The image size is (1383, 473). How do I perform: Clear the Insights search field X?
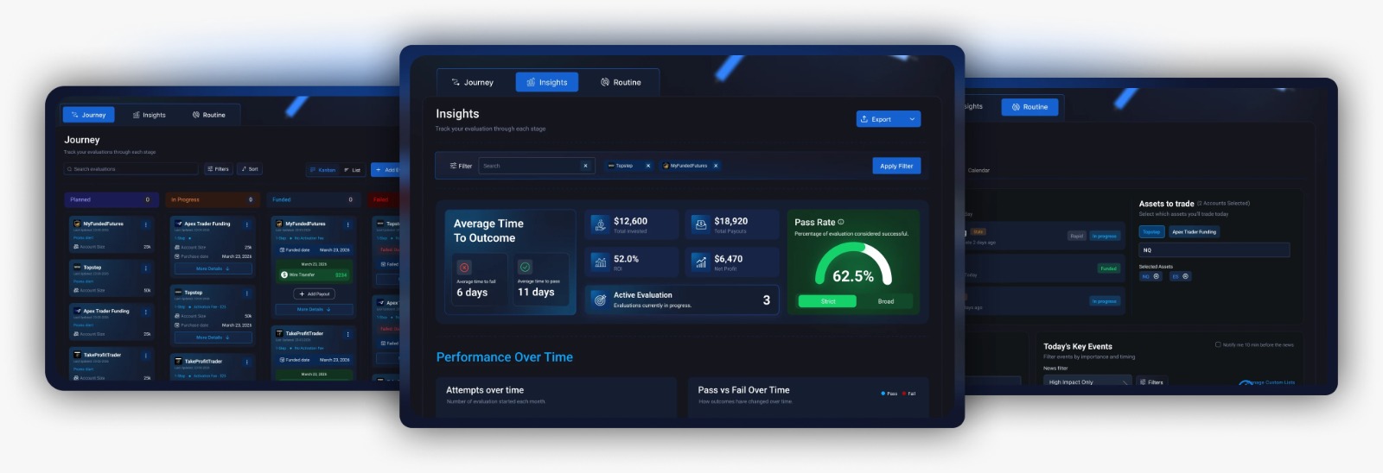[585, 166]
